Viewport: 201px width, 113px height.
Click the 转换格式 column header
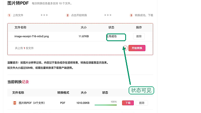pos(63,93)
